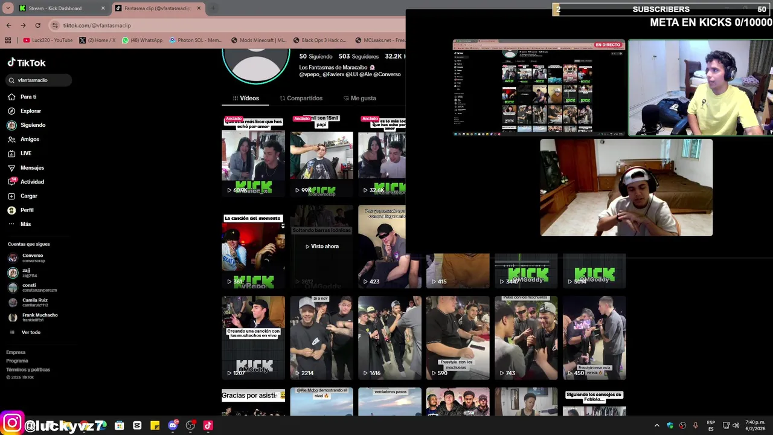Open Mods Minecraft bookmark
Screen dimensions: 773x435
click(x=258, y=40)
